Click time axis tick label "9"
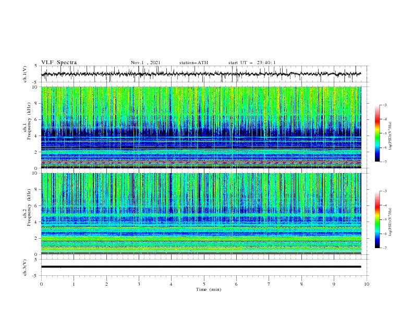This screenshot has height=319, width=413. click(334, 284)
